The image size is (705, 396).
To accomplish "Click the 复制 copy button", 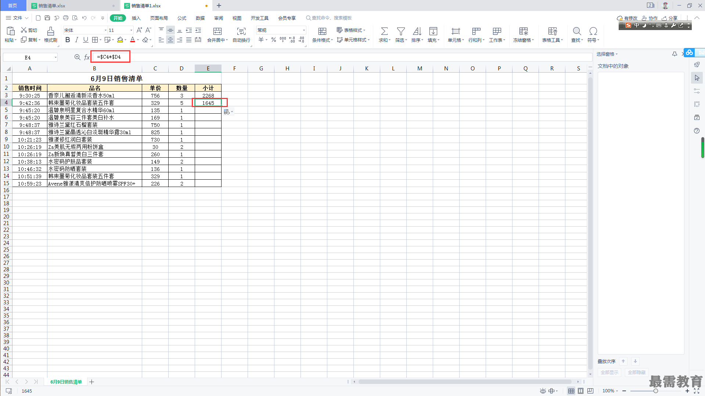I will (30, 40).
